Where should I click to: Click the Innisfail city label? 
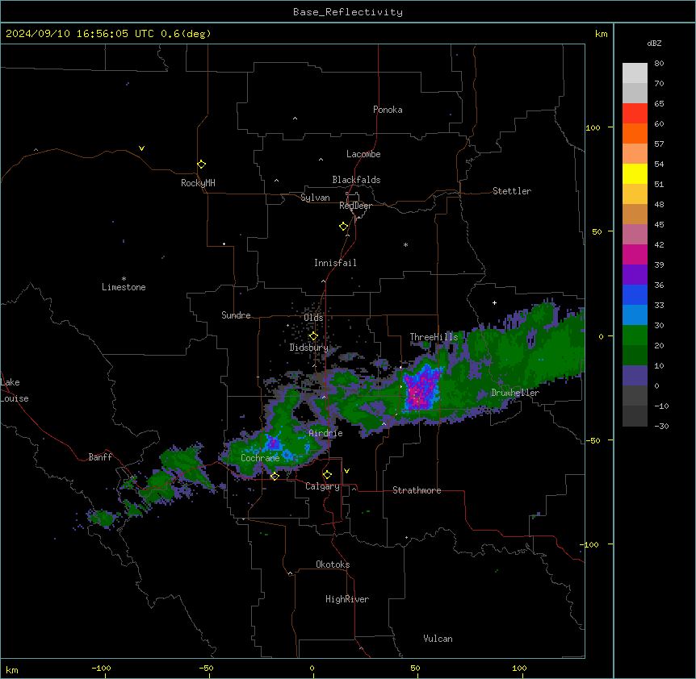click(335, 263)
